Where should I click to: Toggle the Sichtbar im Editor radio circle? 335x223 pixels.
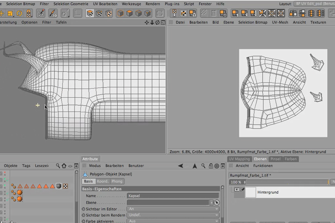click(83, 209)
